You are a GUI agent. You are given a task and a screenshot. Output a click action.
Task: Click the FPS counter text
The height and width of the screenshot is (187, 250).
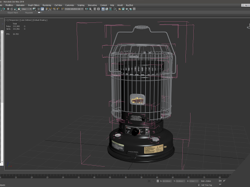[x=12, y=34]
